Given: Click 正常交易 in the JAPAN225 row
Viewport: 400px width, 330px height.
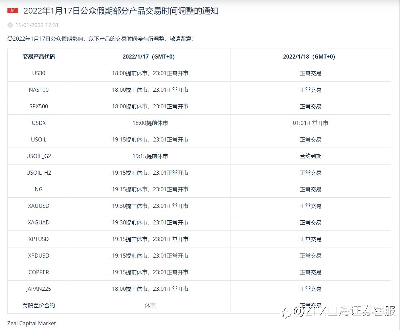Looking at the screenshot, I should click(310, 289).
